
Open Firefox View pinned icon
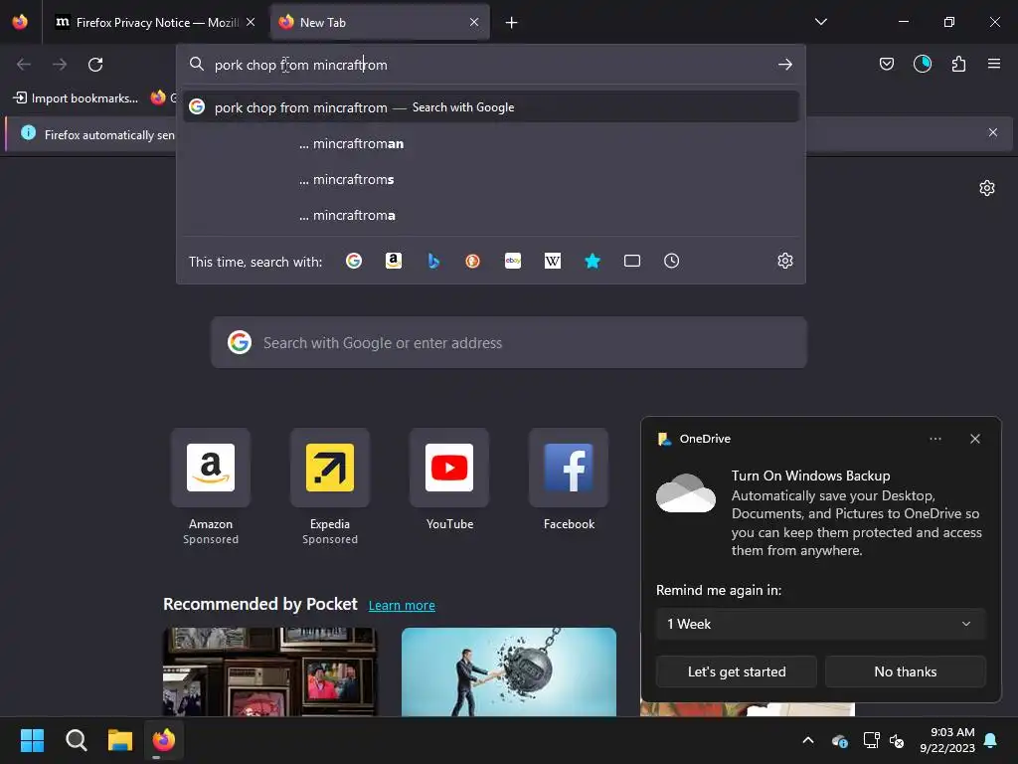coord(20,22)
